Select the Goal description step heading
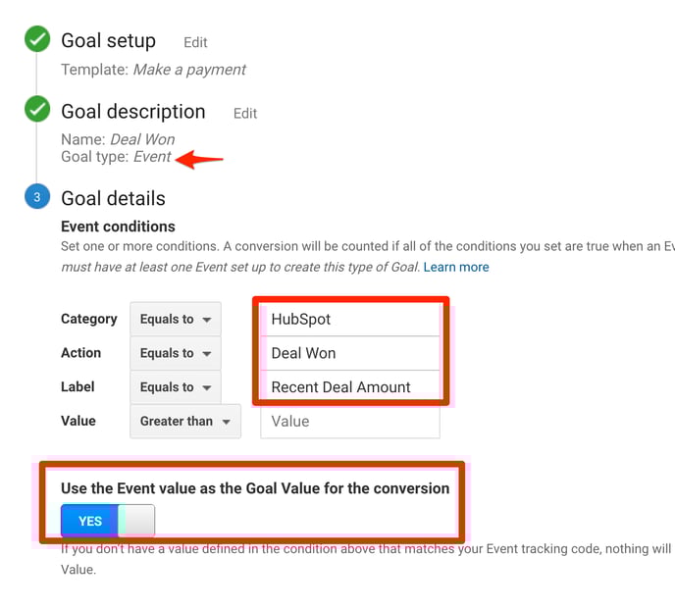Image resolution: width=675 pixels, height=608 pixels. (133, 112)
